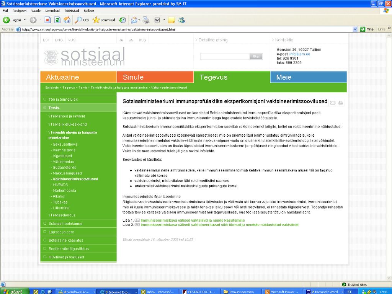This screenshot has height=294, width=392.
Task: Open the Messenger toolbar icon
Action: (182, 20)
